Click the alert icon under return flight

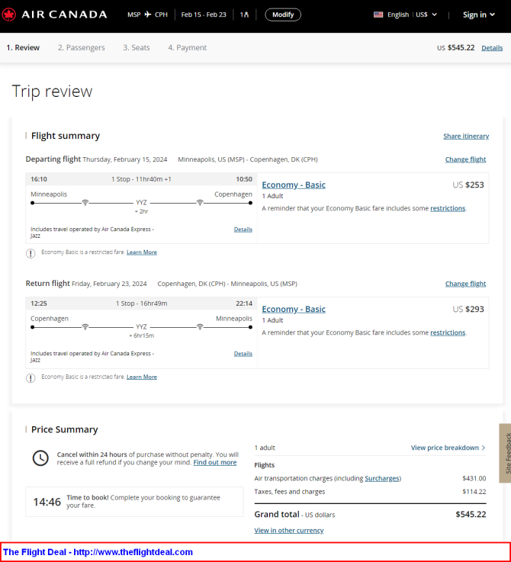(31, 377)
